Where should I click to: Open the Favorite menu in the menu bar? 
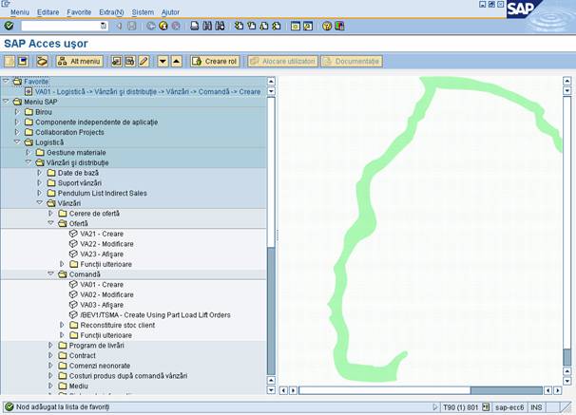(79, 12)
